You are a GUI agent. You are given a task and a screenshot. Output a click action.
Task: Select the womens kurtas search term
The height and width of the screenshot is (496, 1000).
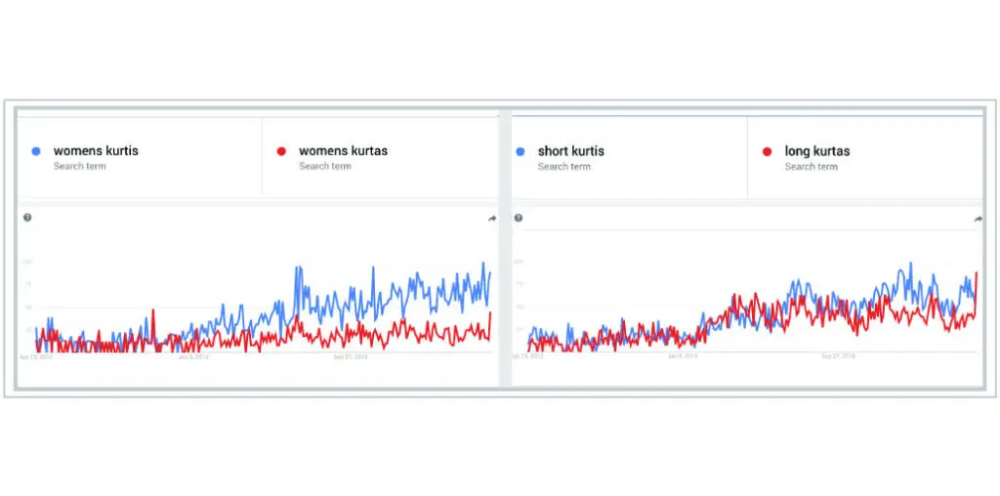343,151
